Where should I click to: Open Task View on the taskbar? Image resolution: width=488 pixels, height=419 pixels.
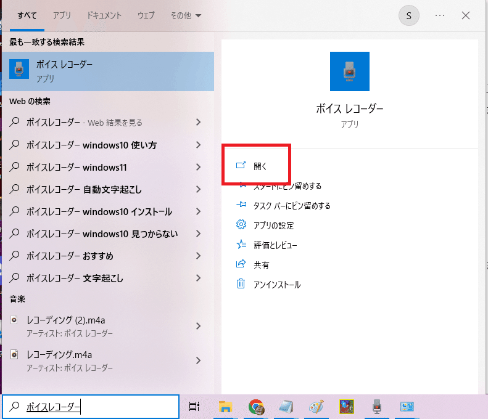click(x=194, y=406)
